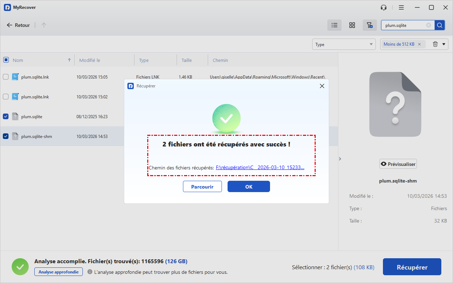Uncheck the plum.sqlite-shm checkbox

[6, 136]
